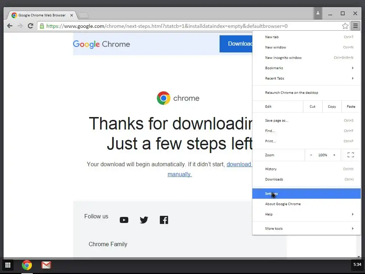Reload the current page

(31, 26)
